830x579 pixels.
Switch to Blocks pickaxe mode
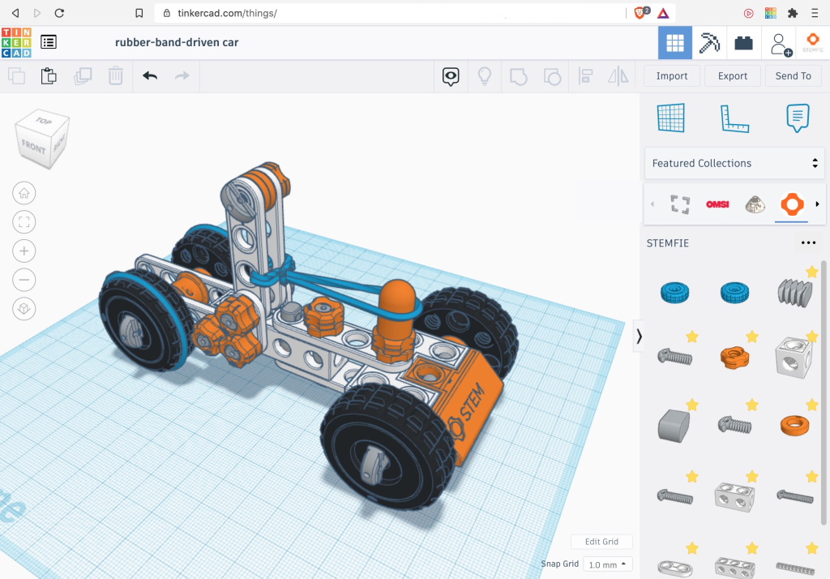pos(709,43)
